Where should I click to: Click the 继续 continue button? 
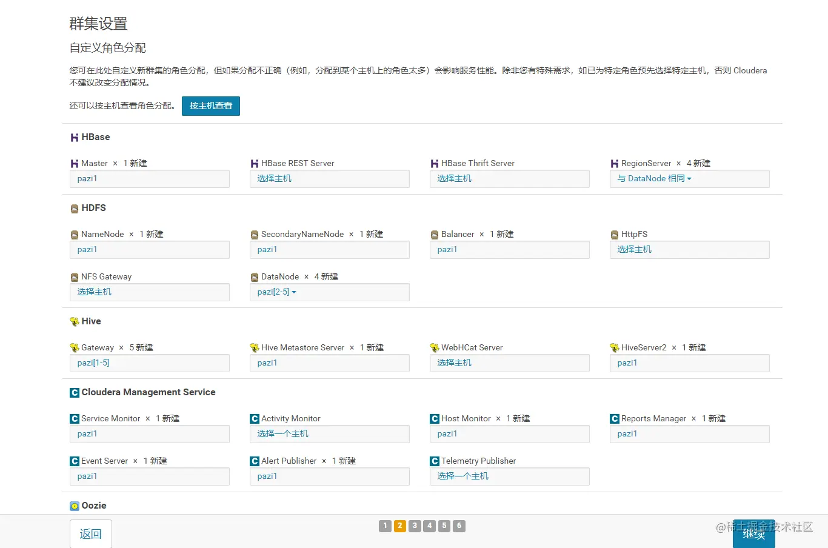[754, 534]
